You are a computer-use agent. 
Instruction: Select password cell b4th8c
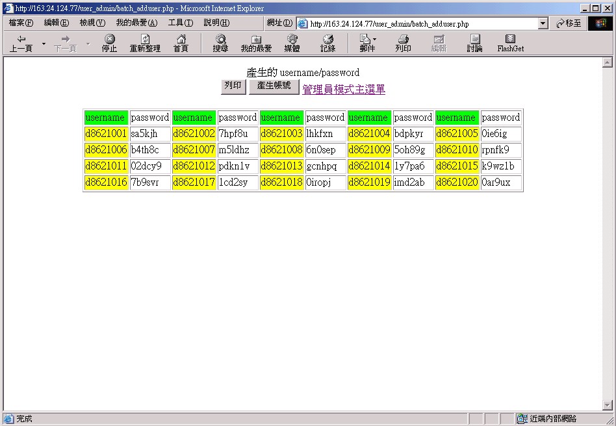point(150,149)
